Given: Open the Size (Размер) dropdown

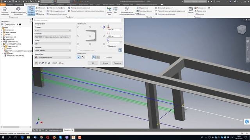Looking at the screenshot, I should tap(53, 44).
